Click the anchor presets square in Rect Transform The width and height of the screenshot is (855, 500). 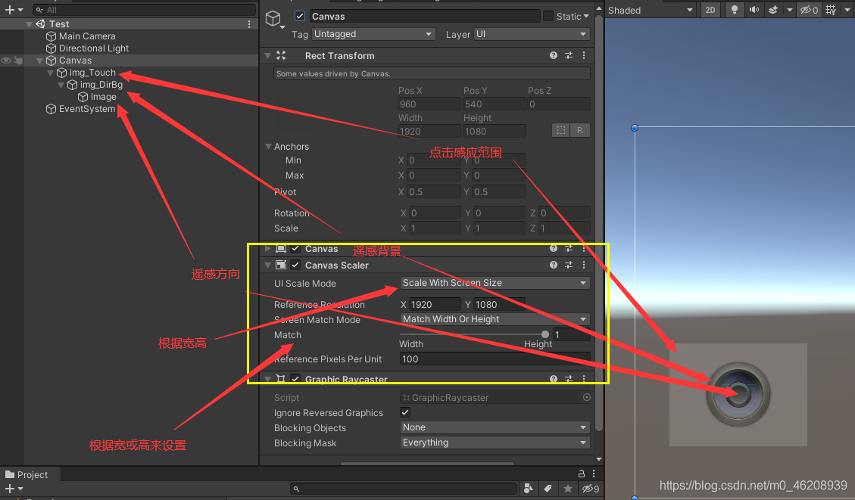(x=560, y=130)
